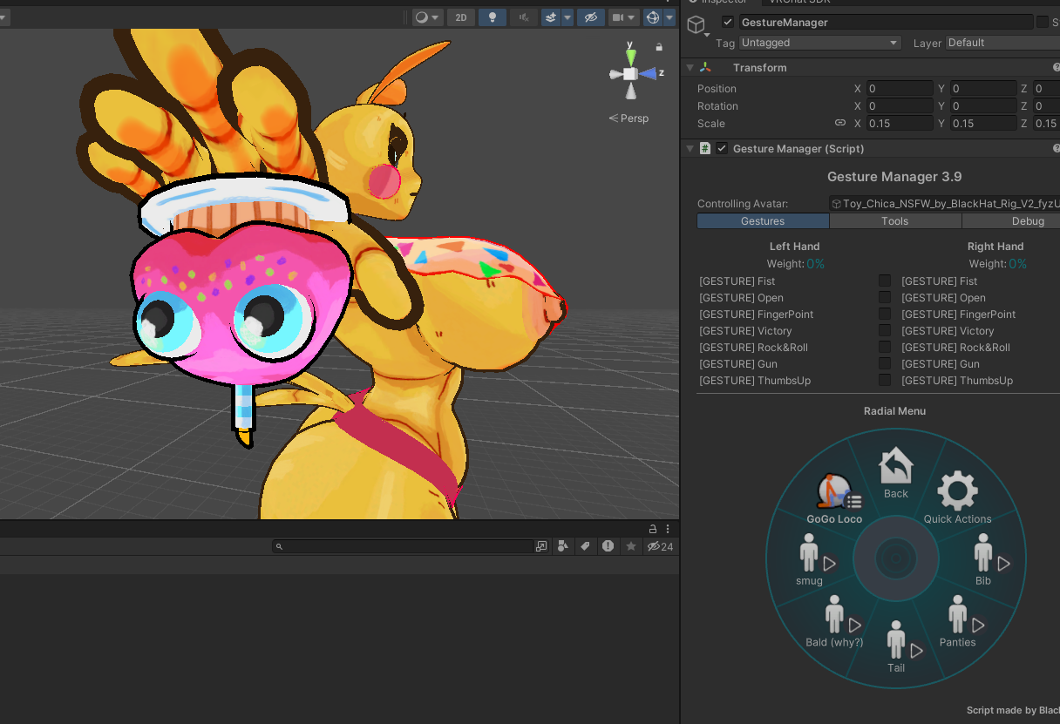
Task: Toggle the ThumbsUp gesture checkbox
Action: 885,380
